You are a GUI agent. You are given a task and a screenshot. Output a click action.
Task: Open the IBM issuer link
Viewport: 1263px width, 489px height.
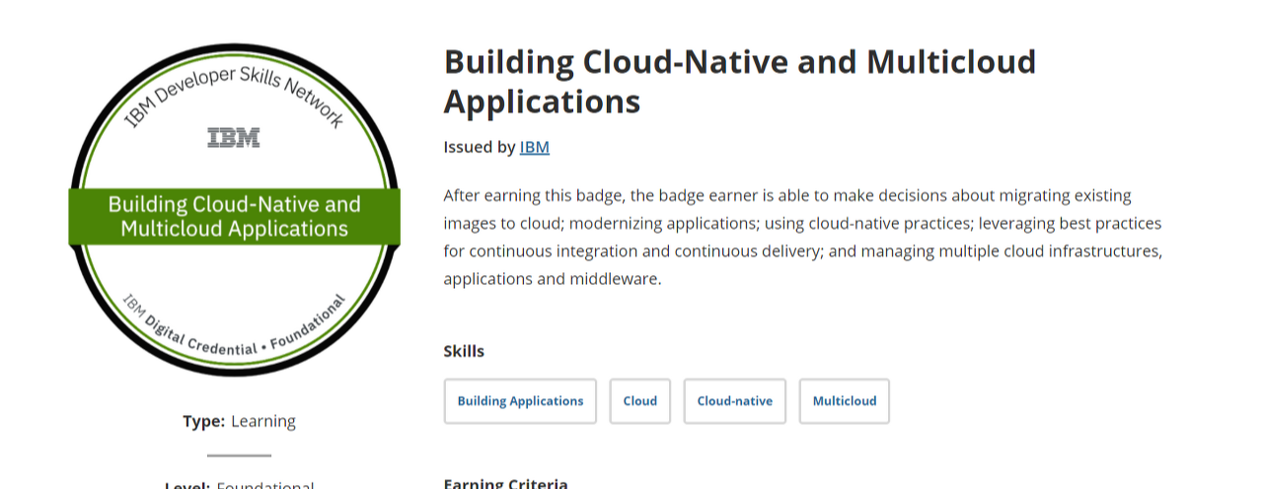534,147
